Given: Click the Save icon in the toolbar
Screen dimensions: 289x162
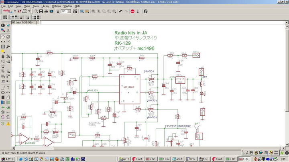Looking at the screenshot, I should [41, 11].
